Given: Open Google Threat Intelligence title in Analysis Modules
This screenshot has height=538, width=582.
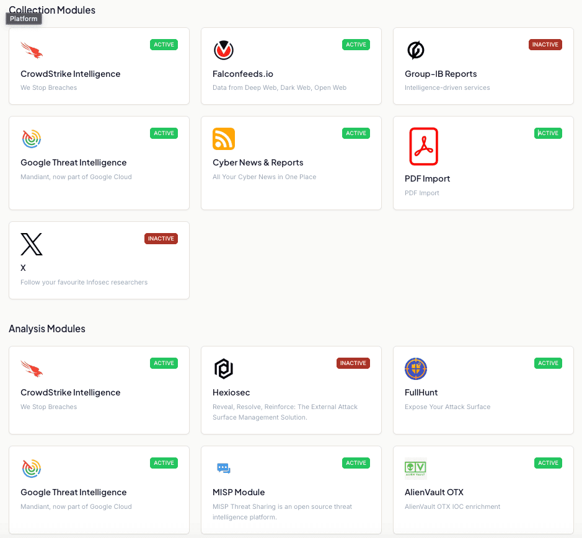Looking at the screenshot, I should (x=74, y=492).
